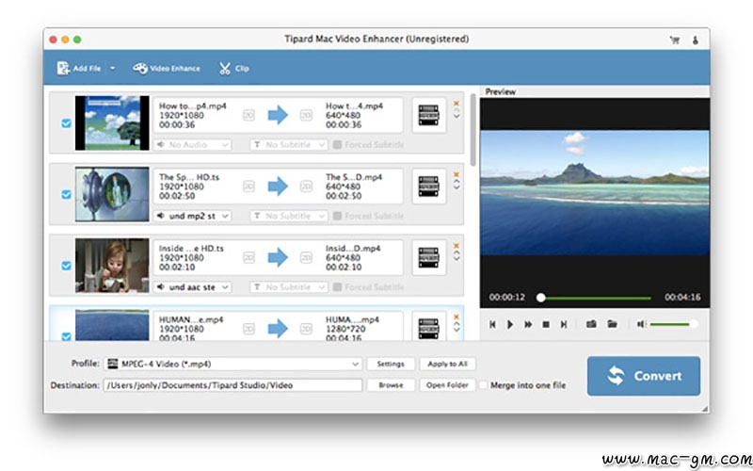Click the Profile Settings button
Screen dimensions: 753x471
[391, 364]
